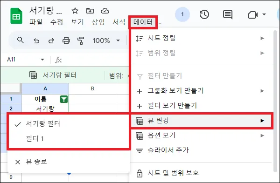
Task: Click the 서기랑 필터 view icon
Action: point(33,75)
